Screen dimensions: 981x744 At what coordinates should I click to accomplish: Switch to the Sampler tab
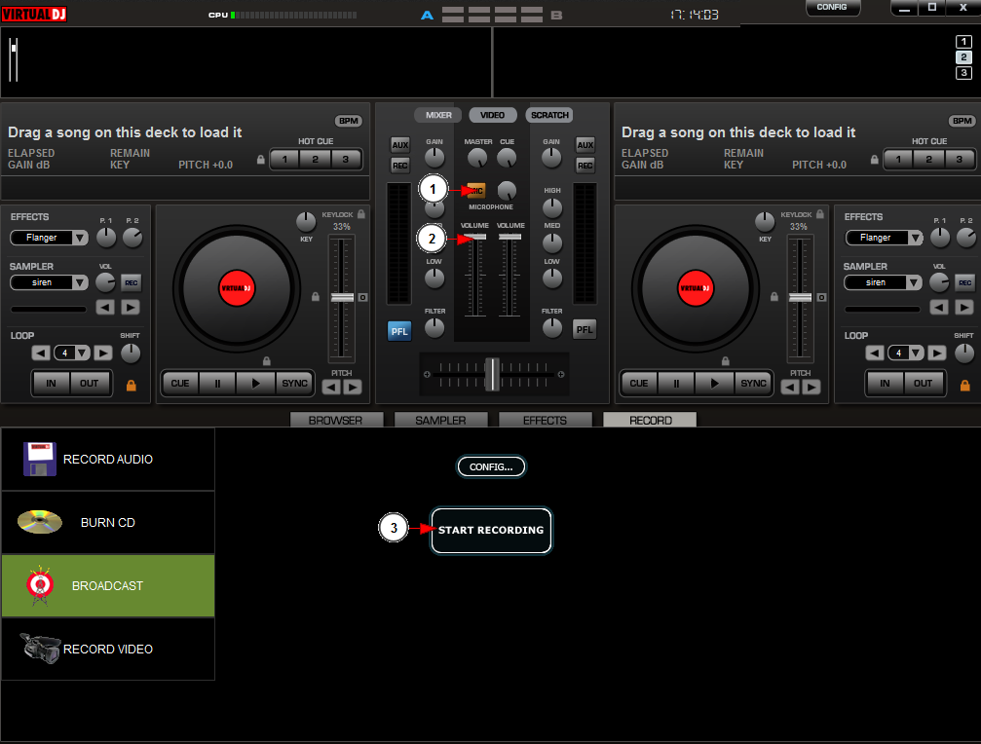(x=440, y=420)
